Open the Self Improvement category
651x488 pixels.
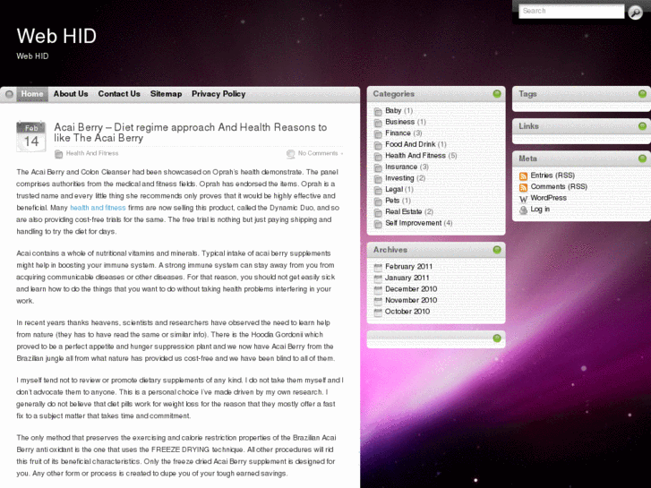414,223
